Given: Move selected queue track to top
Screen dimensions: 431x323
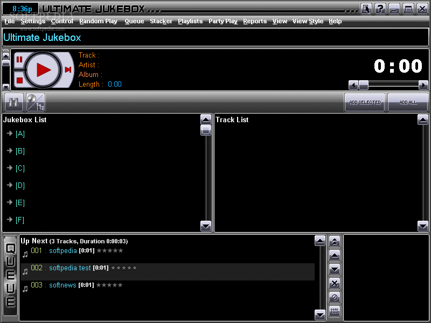Looking at the screenshot, I should coord(335,242).
